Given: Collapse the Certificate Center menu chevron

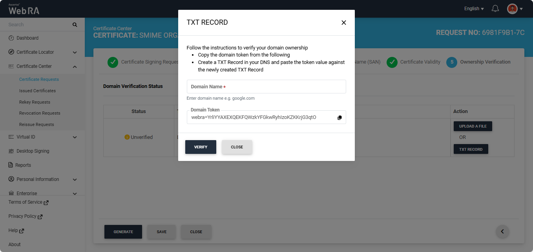Looking at the screenshot, I should tap(75, 66).
